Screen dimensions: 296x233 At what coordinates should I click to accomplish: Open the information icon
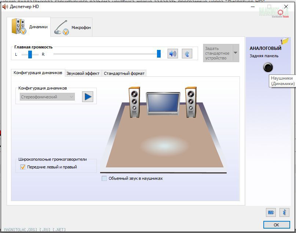[x=284, y=212]
